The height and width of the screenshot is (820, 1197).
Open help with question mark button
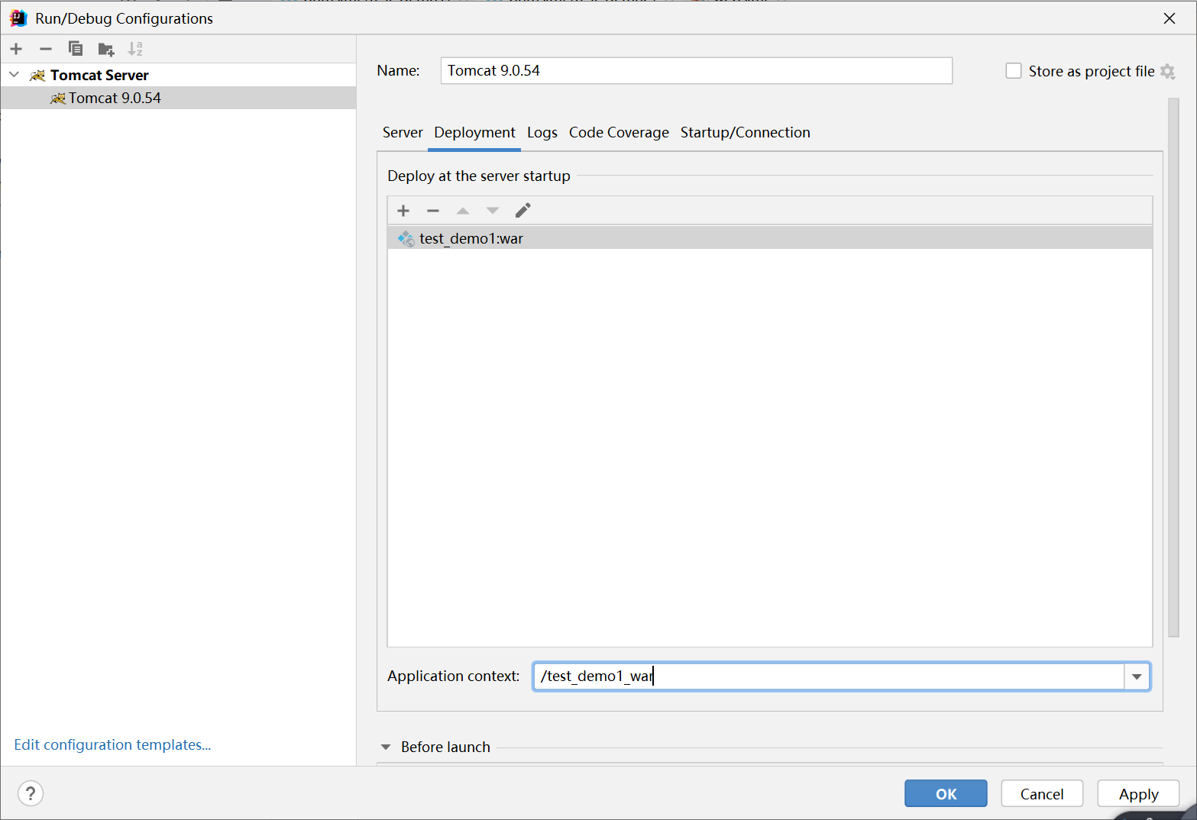pyautogui.click(x=31, y=793)
